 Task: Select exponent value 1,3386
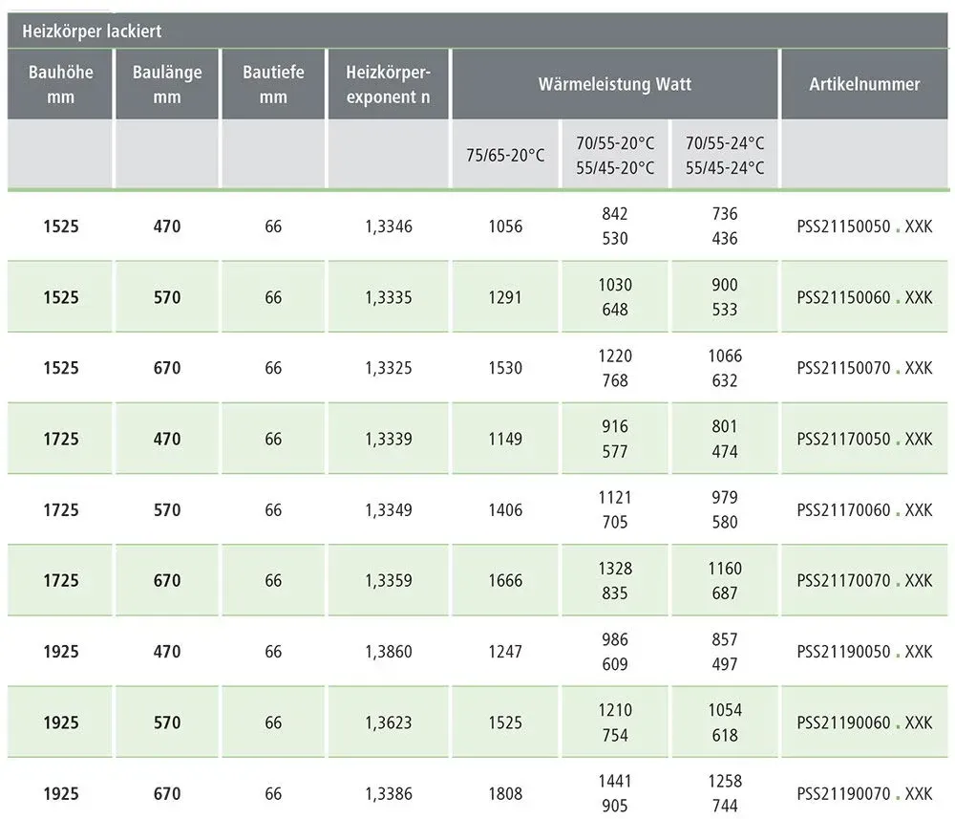click(x=389, y=793)
